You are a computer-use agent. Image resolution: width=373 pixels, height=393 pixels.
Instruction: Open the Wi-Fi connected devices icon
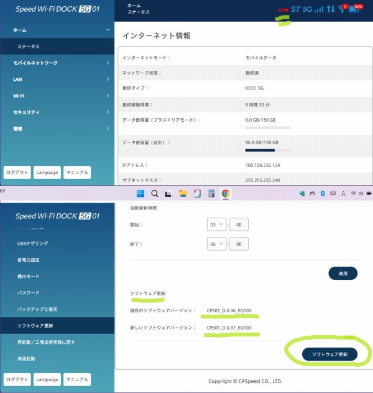(x=342, y=9)
